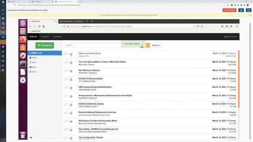Click into the mail Search field
Screen dimensions: 253x142
[x=93, y=45]
